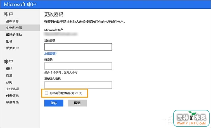211x128 pixels.
Task: Open 概述 under 帐单
Action: tap(9, 69)
